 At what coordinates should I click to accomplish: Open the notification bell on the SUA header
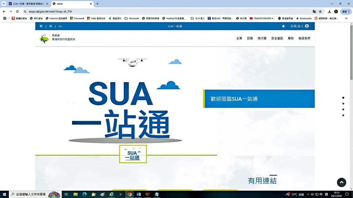point(283,26)
